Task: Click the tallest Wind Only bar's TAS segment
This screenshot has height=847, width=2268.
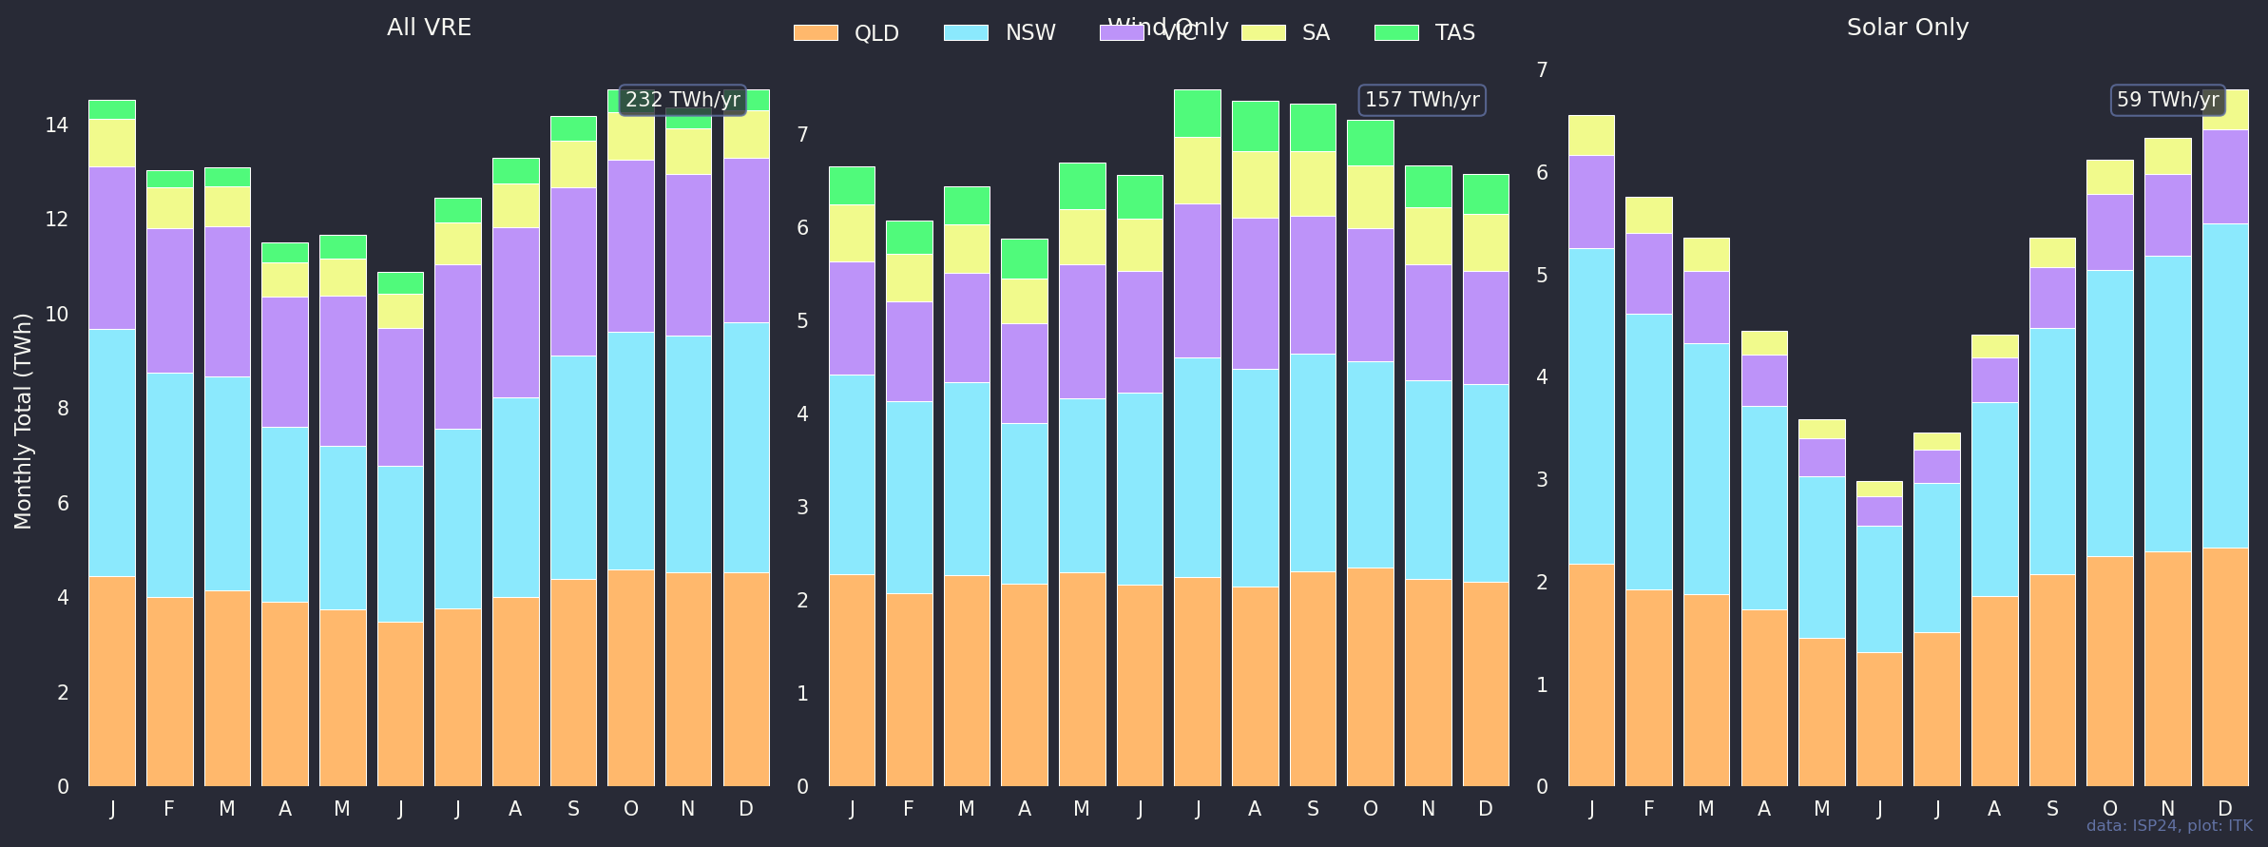Action: click(1197, 113)
